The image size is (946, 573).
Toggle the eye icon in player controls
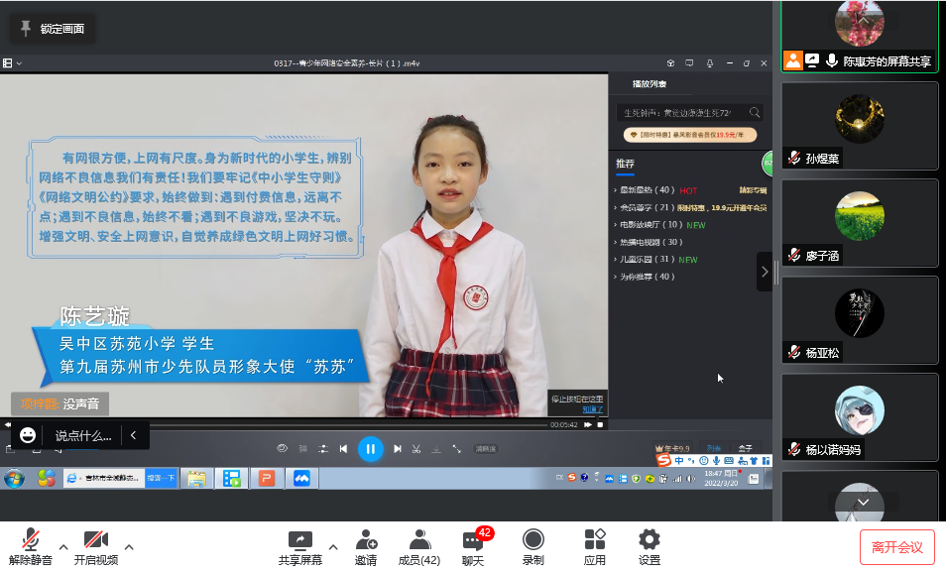282,448
